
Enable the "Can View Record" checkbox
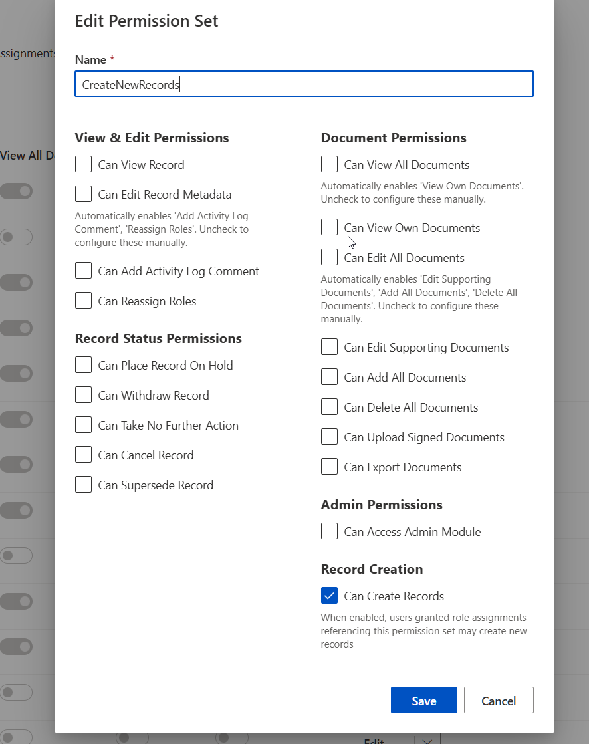tap(83, 164)
